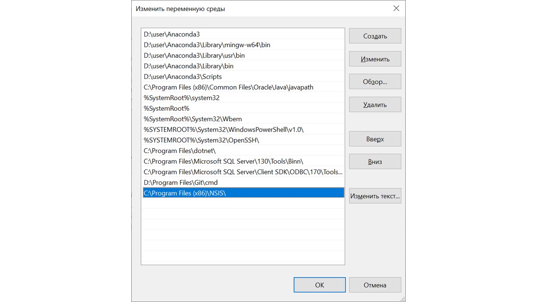The width and height of the screenshot is (537, 302).
Task: Confirm changes with OK
Action: click(x=319, y=285)
